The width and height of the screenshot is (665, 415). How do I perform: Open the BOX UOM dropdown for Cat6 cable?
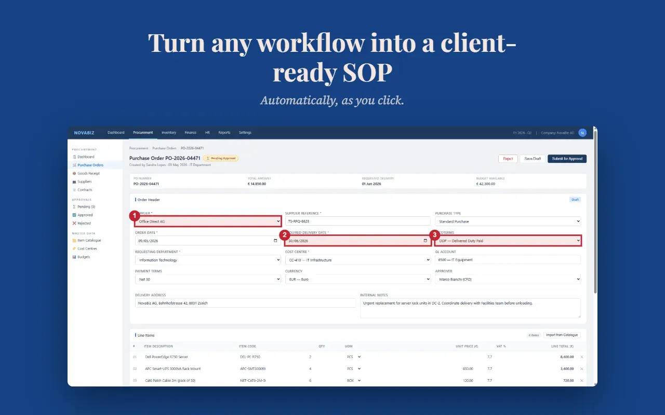[x=354, y=381]
